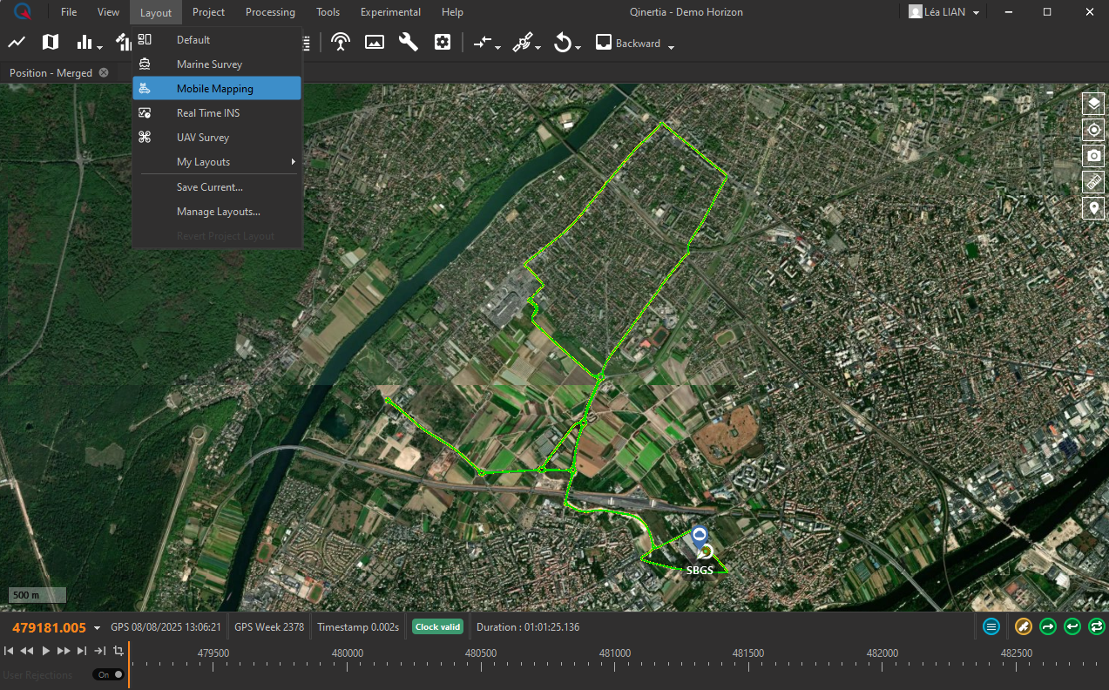1109x690 pixels.
Task: Expand the Backward processing dropdown
Action: pyautogui.click(x=671, y=45)
